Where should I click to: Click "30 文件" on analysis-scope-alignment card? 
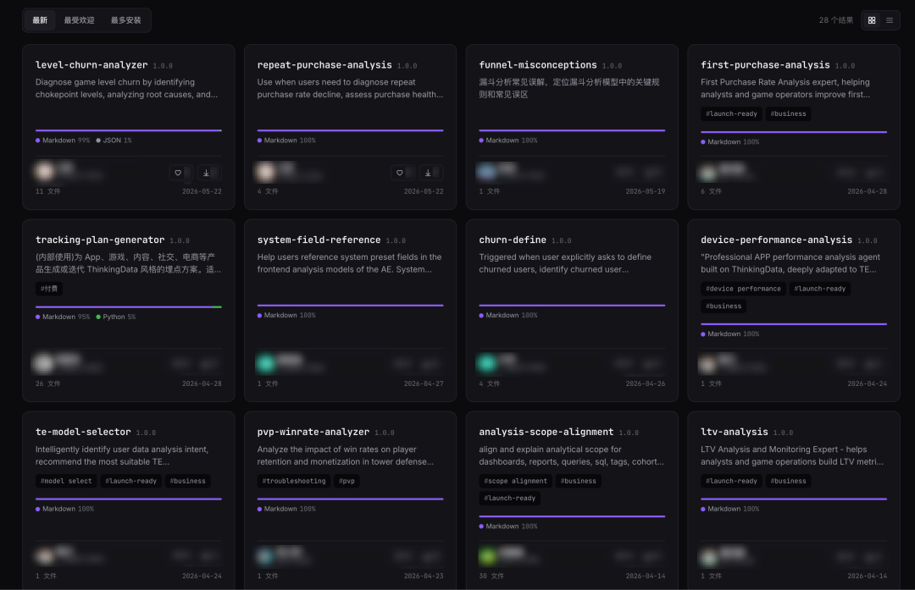point(491,576)
